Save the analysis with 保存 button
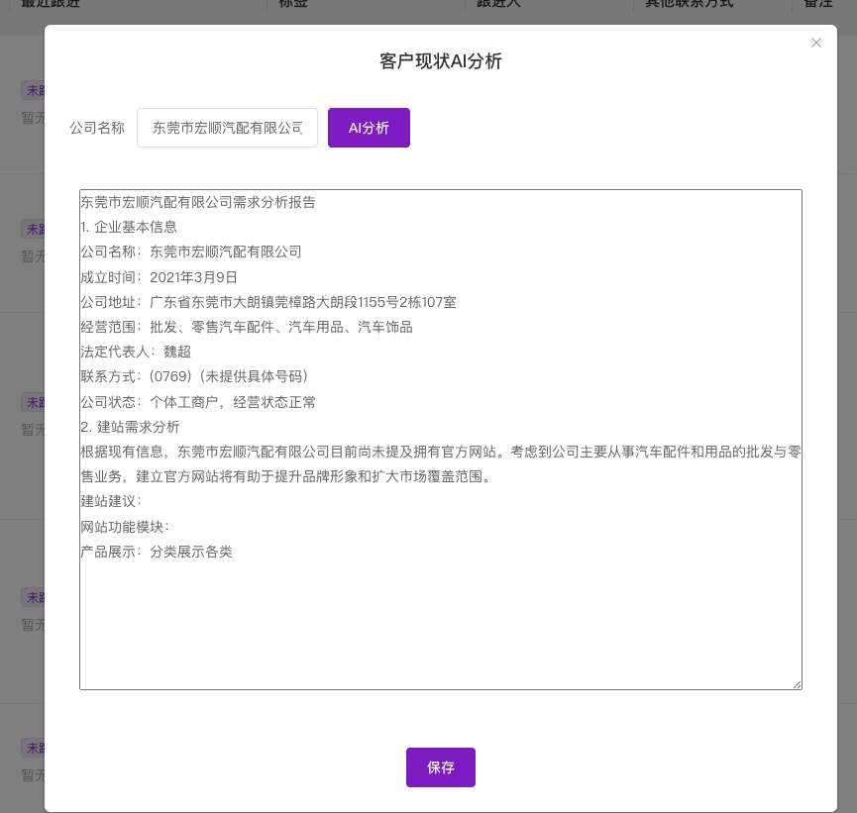 (x=440, y=767)
